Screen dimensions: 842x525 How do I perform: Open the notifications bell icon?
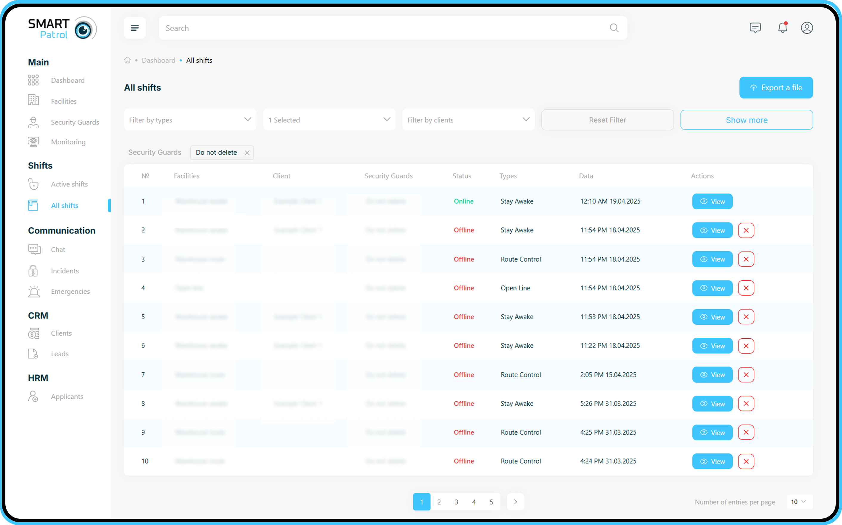pyautogui.click(x=782, y=28)
